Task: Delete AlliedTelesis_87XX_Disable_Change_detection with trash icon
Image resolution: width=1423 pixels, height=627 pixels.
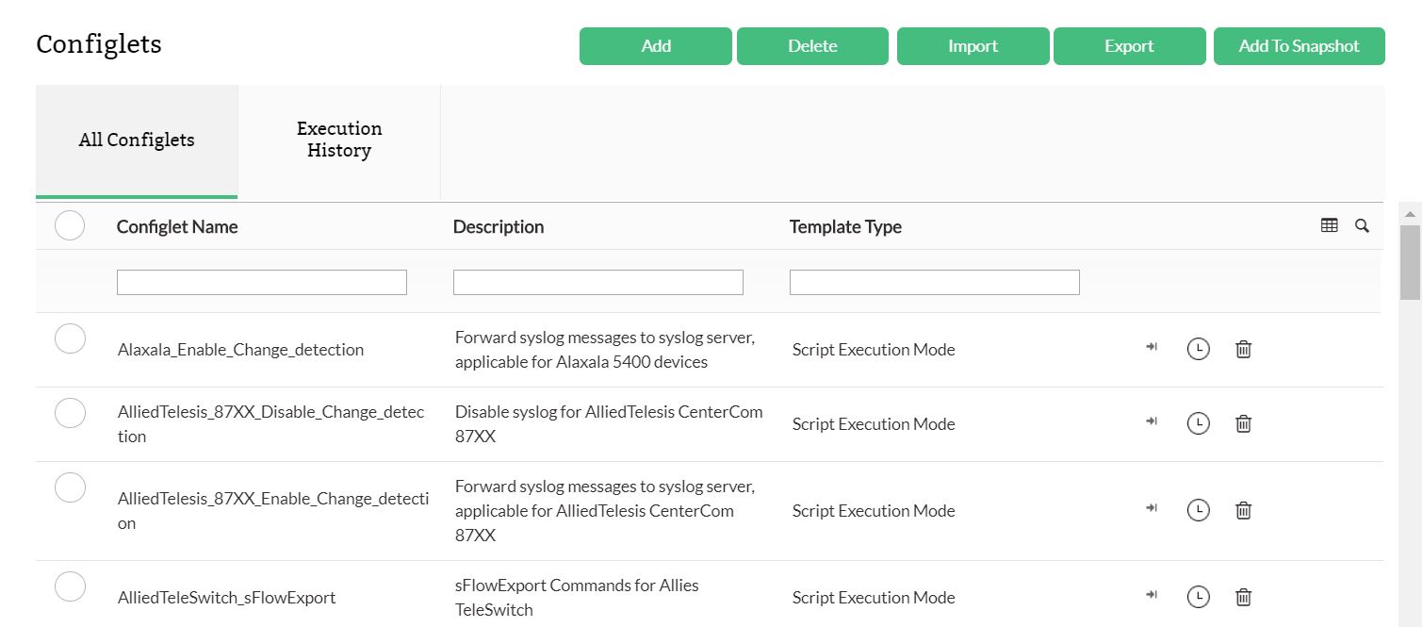Action: click(x=1243, y=424)
